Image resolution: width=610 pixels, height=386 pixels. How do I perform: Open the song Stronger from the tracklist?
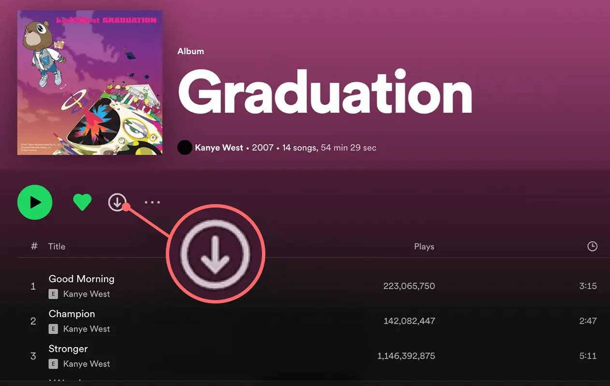tap(68, 349)
